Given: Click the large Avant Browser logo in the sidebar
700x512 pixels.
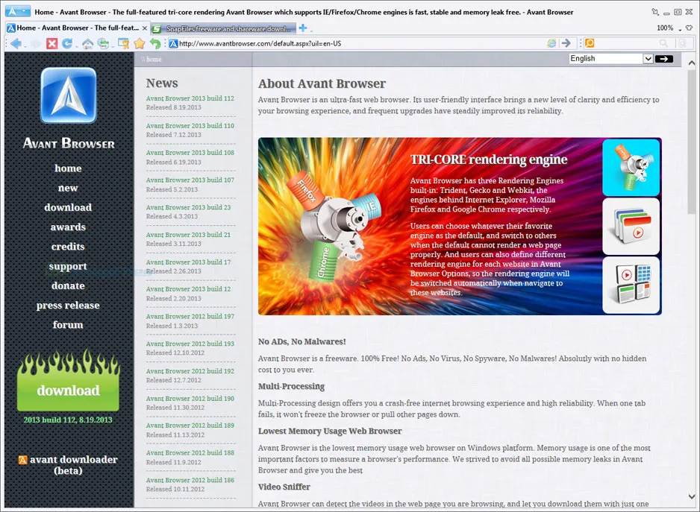Looking at the screenshot, I should (x=69, y=95).
